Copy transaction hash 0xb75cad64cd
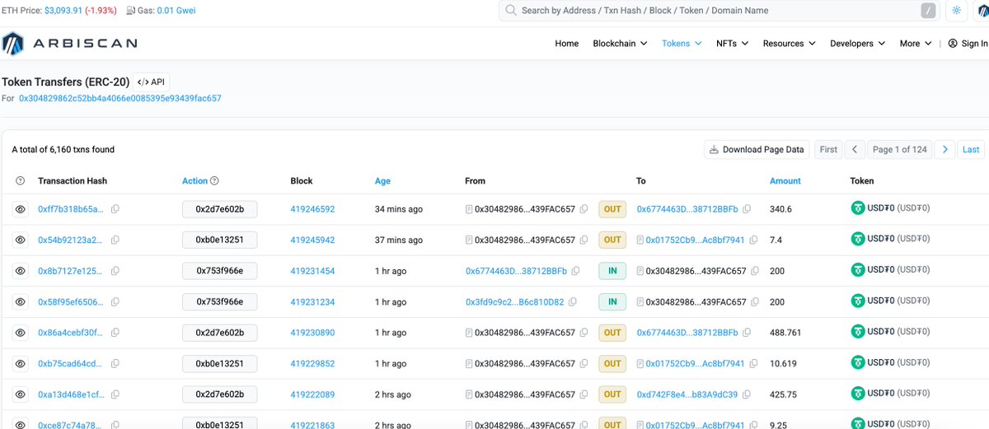Viewport: 989px width, 429px height. coord(115,364)
